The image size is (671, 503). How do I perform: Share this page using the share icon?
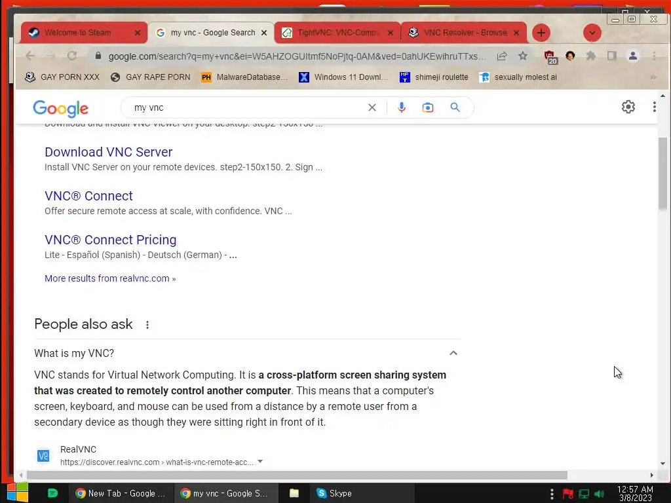(502, 56)
